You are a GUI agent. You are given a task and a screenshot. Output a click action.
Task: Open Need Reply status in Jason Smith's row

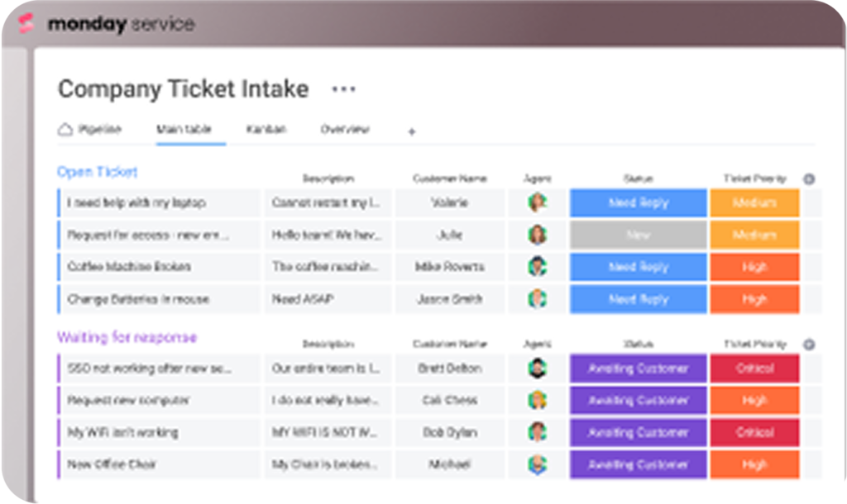[638, 299]
